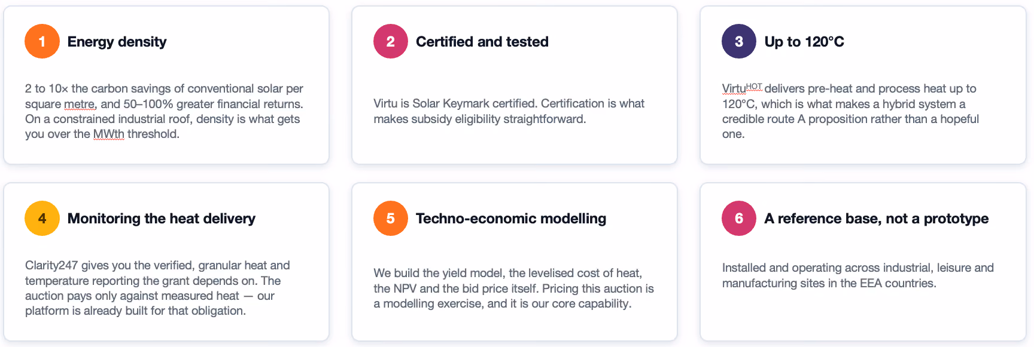Click the pink number 6 circle icon
The width and height of the screenshot is (1034, 347).
[x=739, y=219]
